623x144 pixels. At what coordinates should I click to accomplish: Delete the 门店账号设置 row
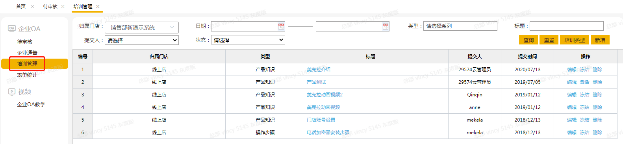click(x=597, y=120)
